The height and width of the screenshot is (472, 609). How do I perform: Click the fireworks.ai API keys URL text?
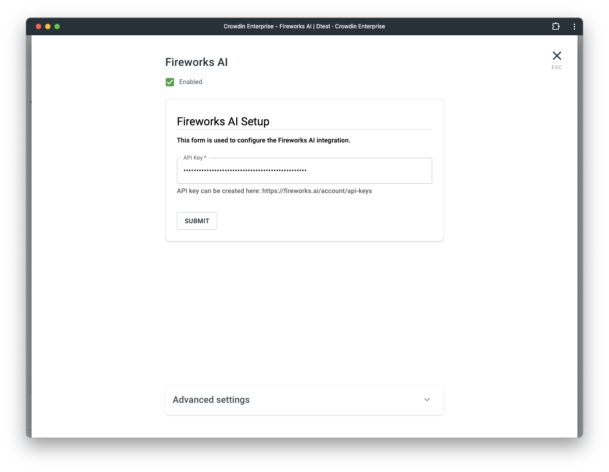(x=317, y=191)
